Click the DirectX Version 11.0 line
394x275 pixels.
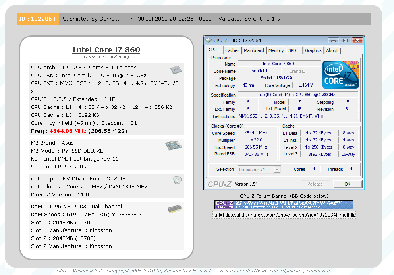click(60, 195)
